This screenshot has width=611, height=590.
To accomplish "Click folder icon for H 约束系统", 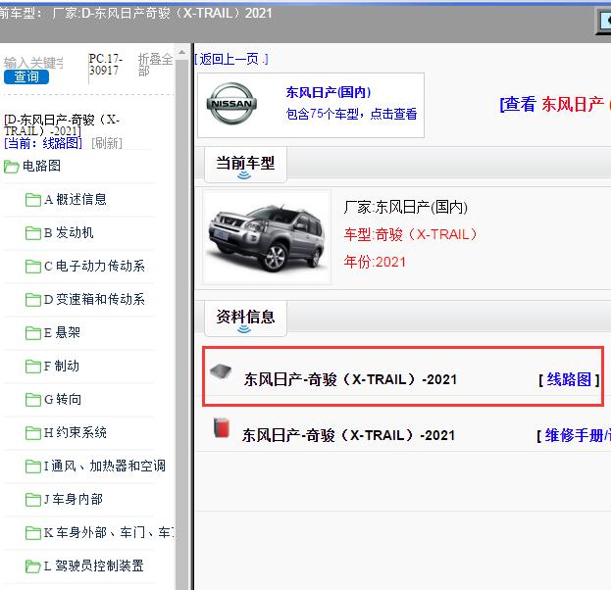I will click(33, 433).
